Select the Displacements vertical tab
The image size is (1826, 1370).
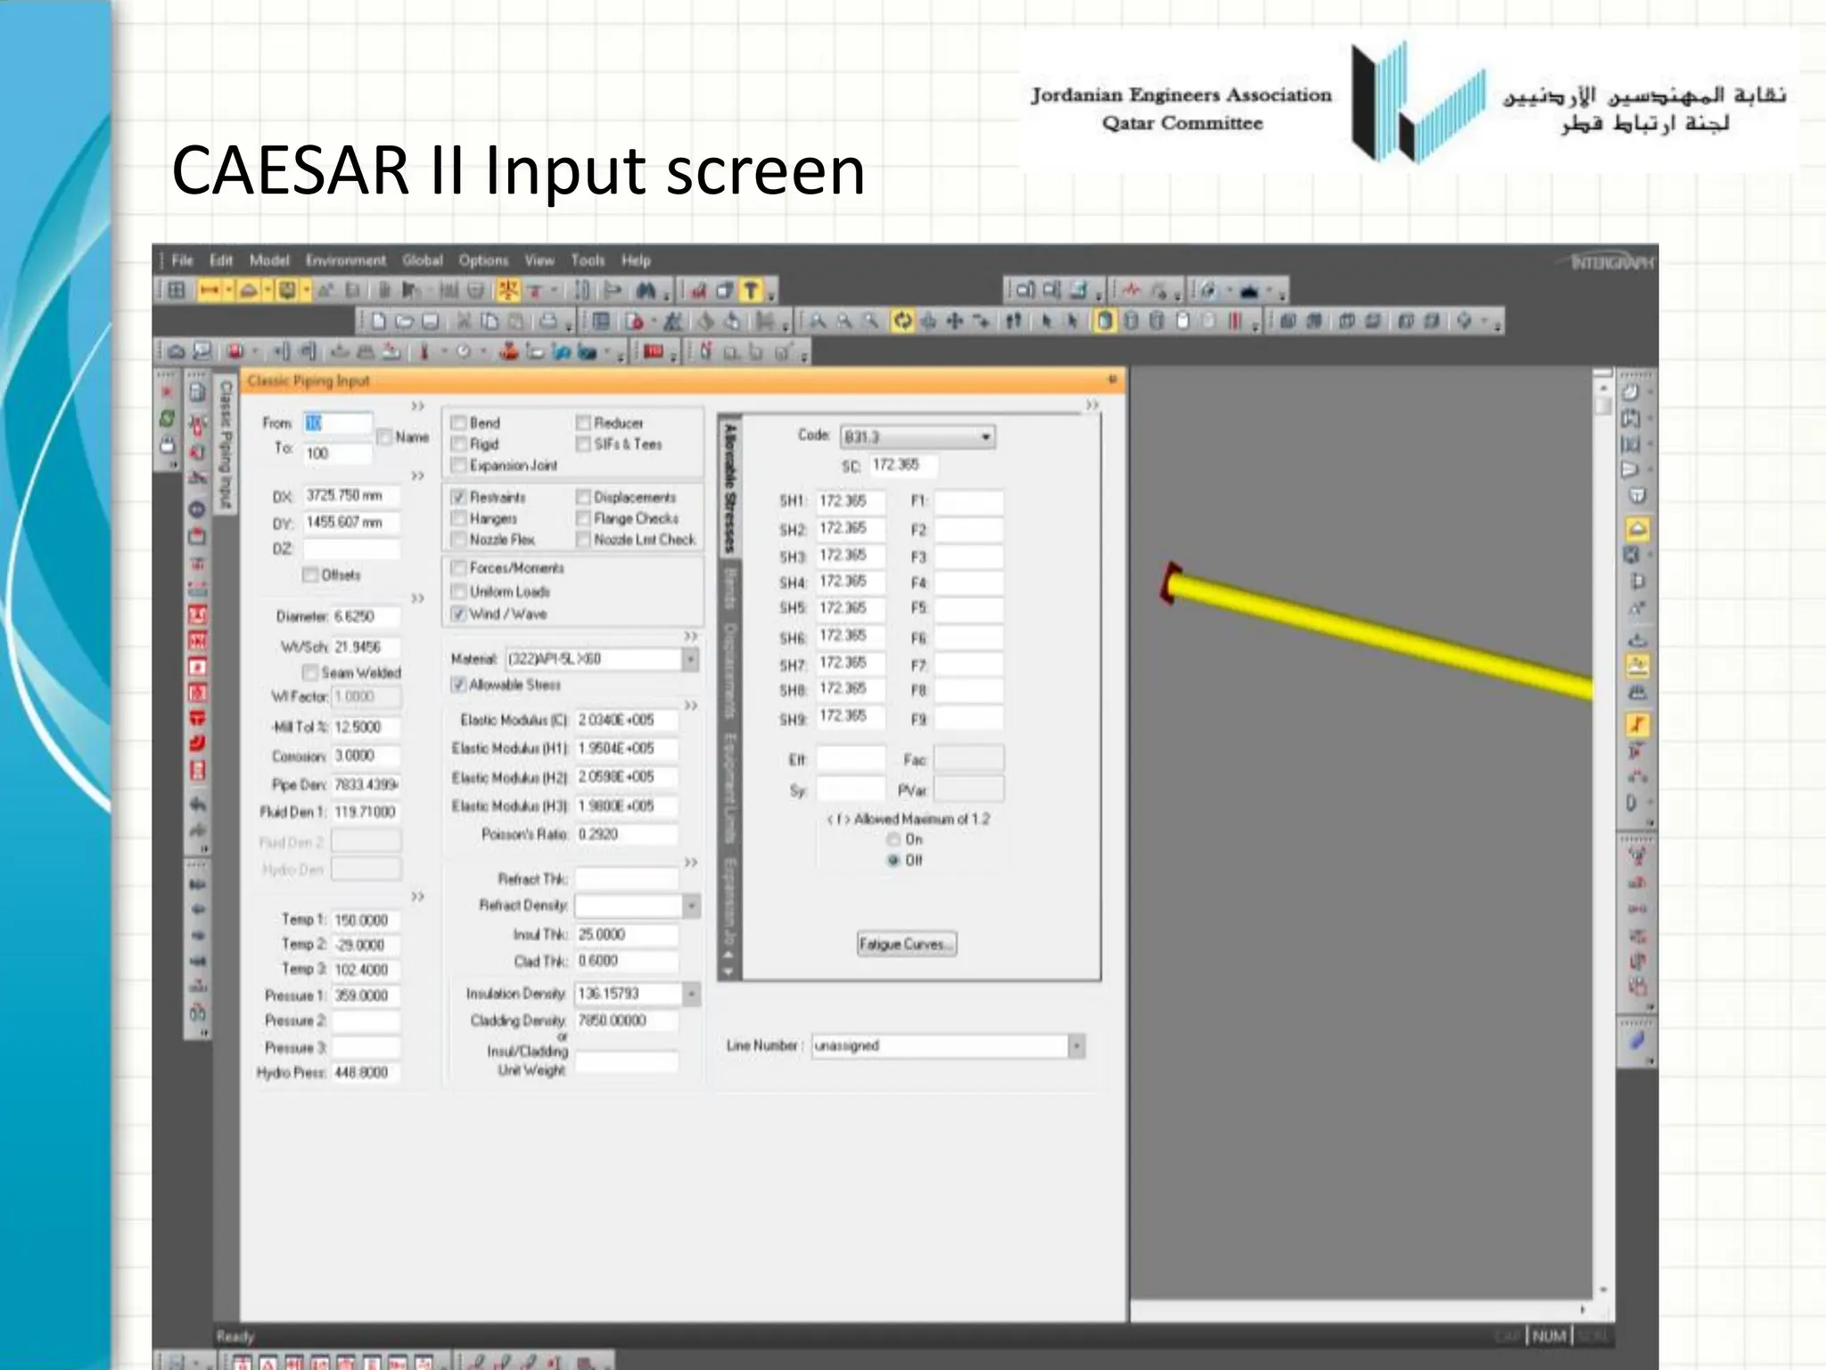729,671
